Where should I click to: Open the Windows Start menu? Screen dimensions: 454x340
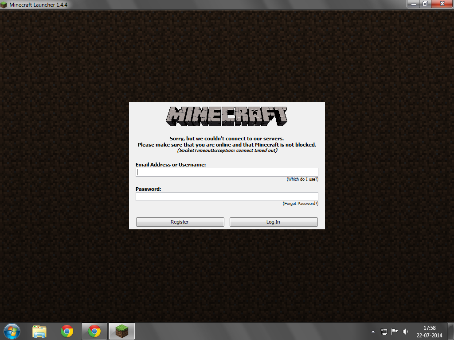12,331
